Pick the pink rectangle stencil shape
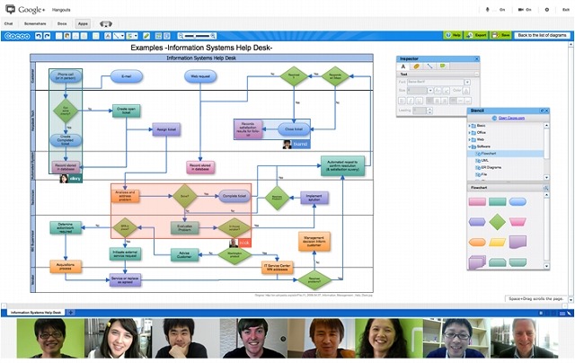The width and height of the screenshot is (575, 363). click(477, 201)
